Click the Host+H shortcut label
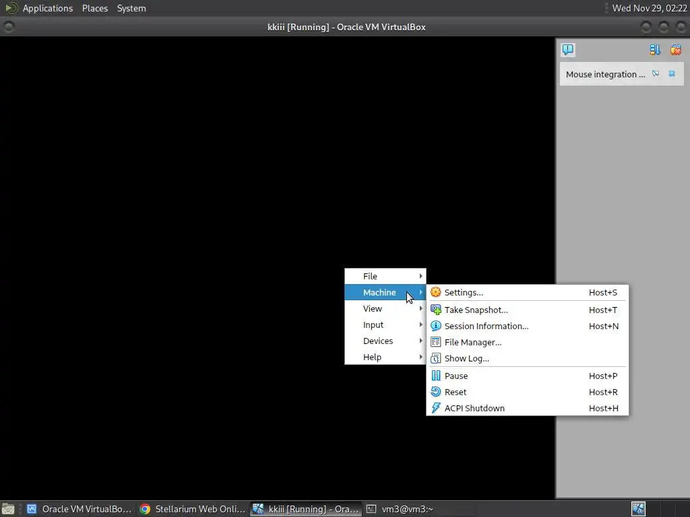The height and width of the screenshot is (517, 690). tap(604, 409)
